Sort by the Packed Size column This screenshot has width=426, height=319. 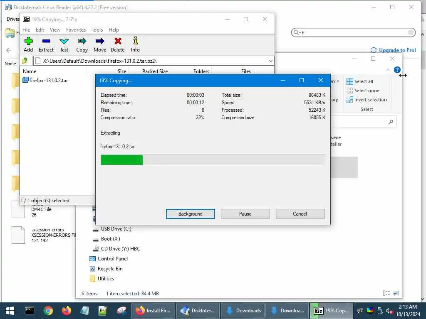(x=155, y=71)
